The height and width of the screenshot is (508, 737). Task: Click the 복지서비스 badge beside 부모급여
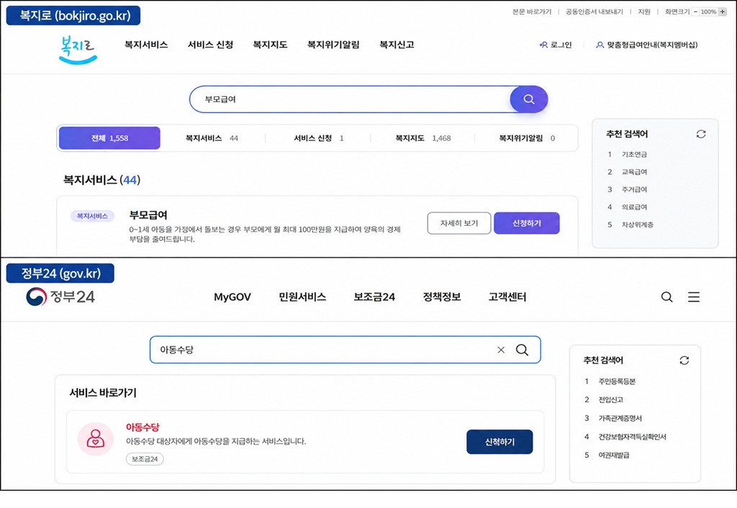[92, 216]
